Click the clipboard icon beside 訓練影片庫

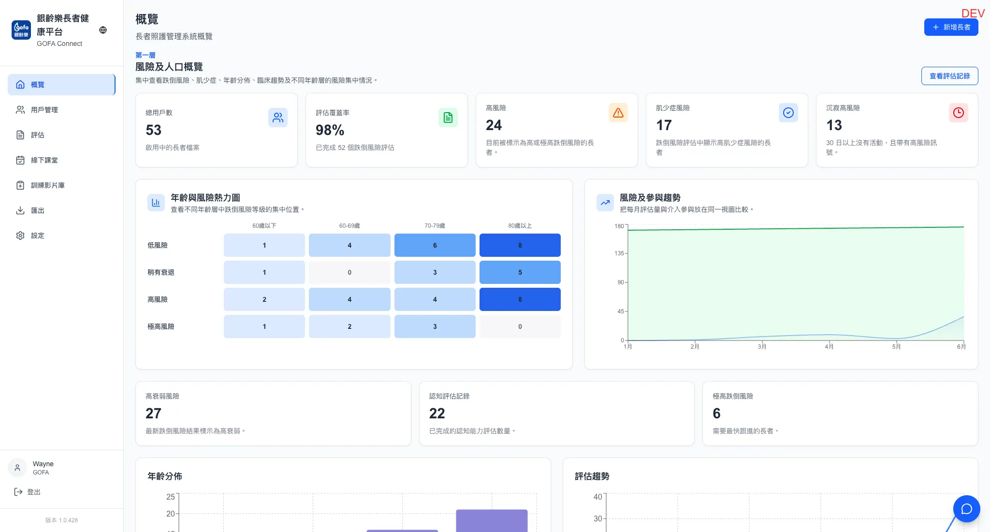click(20, 185)
